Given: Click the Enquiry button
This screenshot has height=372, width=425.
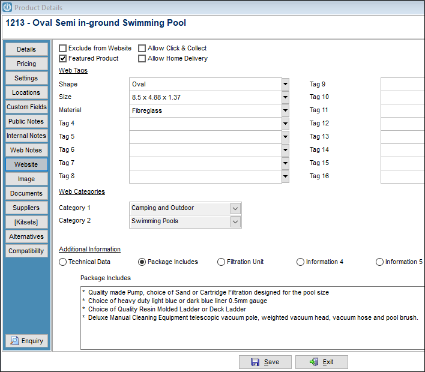Looking at the screenshot, I should coord(26,341).
